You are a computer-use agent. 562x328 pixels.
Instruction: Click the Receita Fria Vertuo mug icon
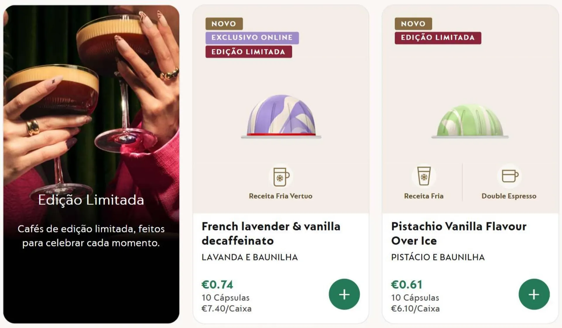281,177
